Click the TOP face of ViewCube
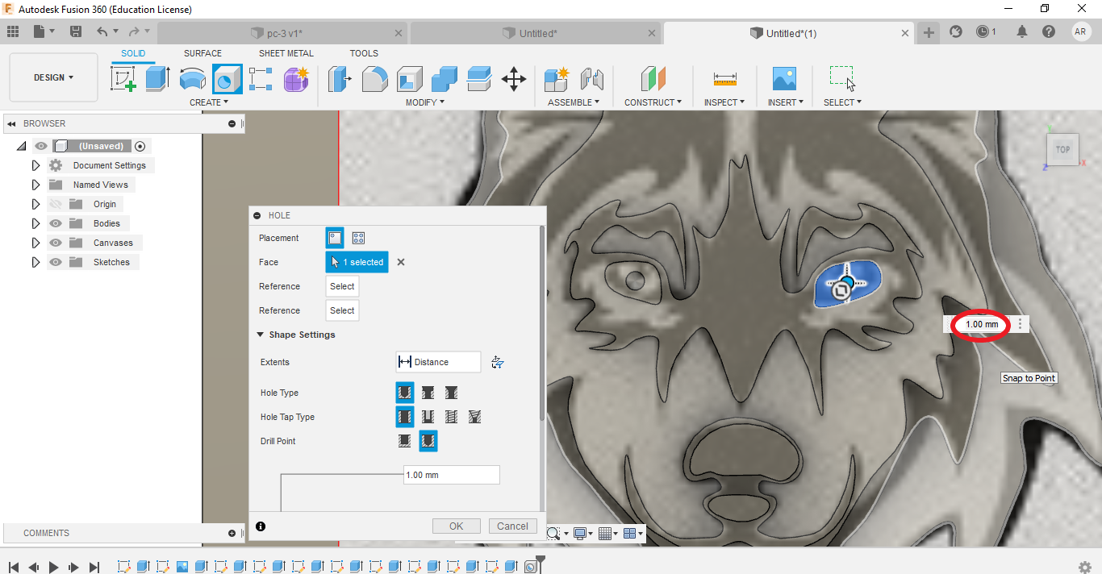Image resolution: width=1102 pixels, height=574 pixels. click(x=1062, y=149)
